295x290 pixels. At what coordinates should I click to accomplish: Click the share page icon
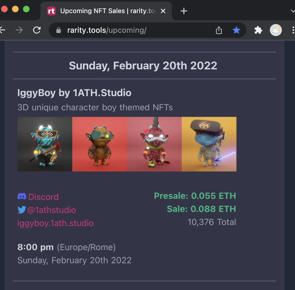click(x=219, y=30)
